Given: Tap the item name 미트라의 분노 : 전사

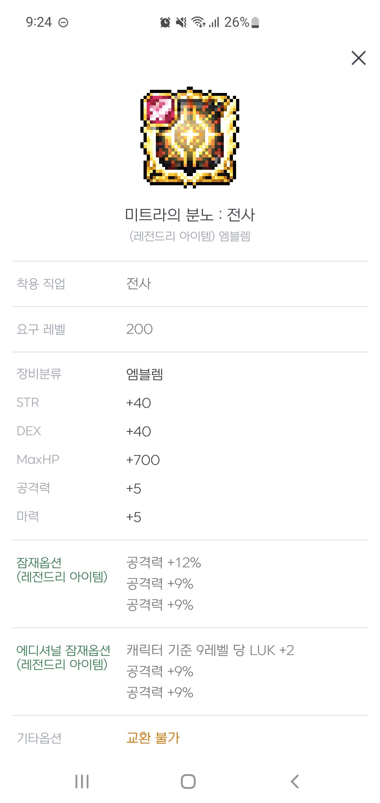Looking at the screenshot, I should [190, 215].
